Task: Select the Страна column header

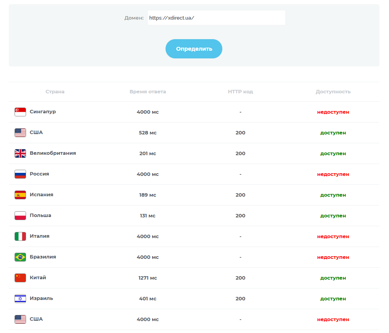Action: pyautogui.click(x=55, y=91)
